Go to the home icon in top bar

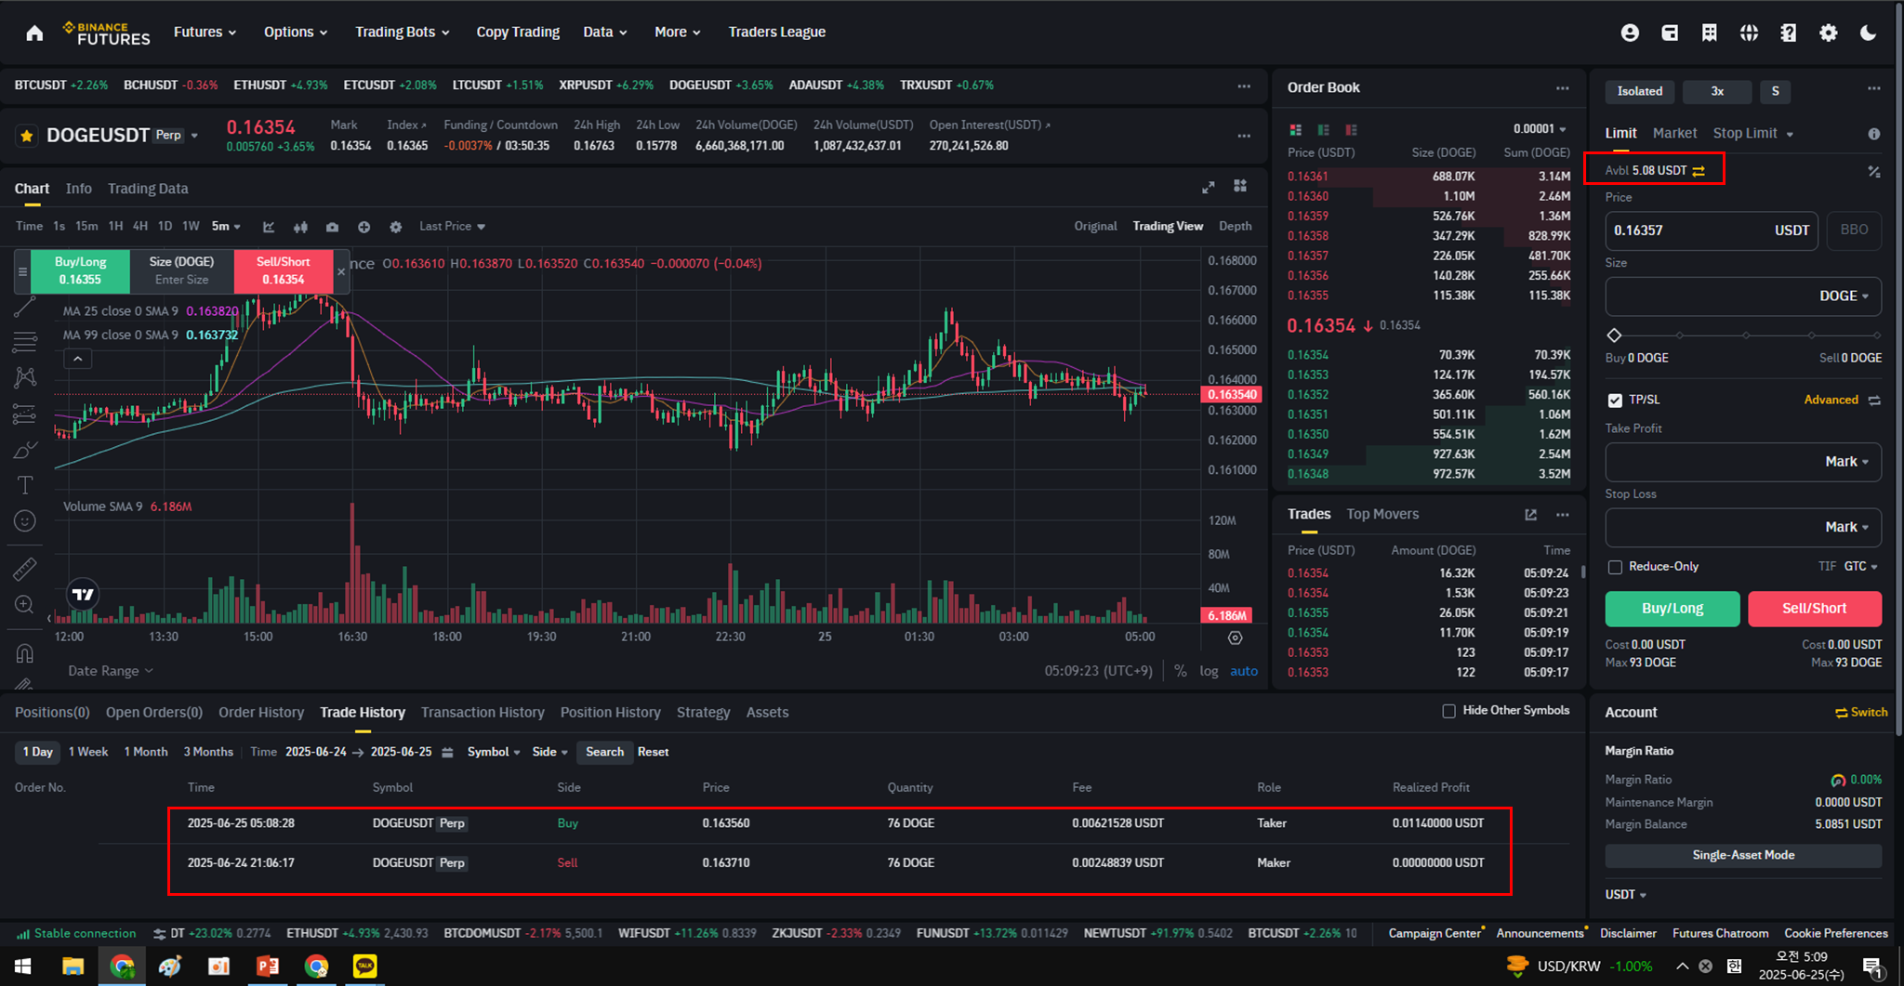tap(34, 33)
